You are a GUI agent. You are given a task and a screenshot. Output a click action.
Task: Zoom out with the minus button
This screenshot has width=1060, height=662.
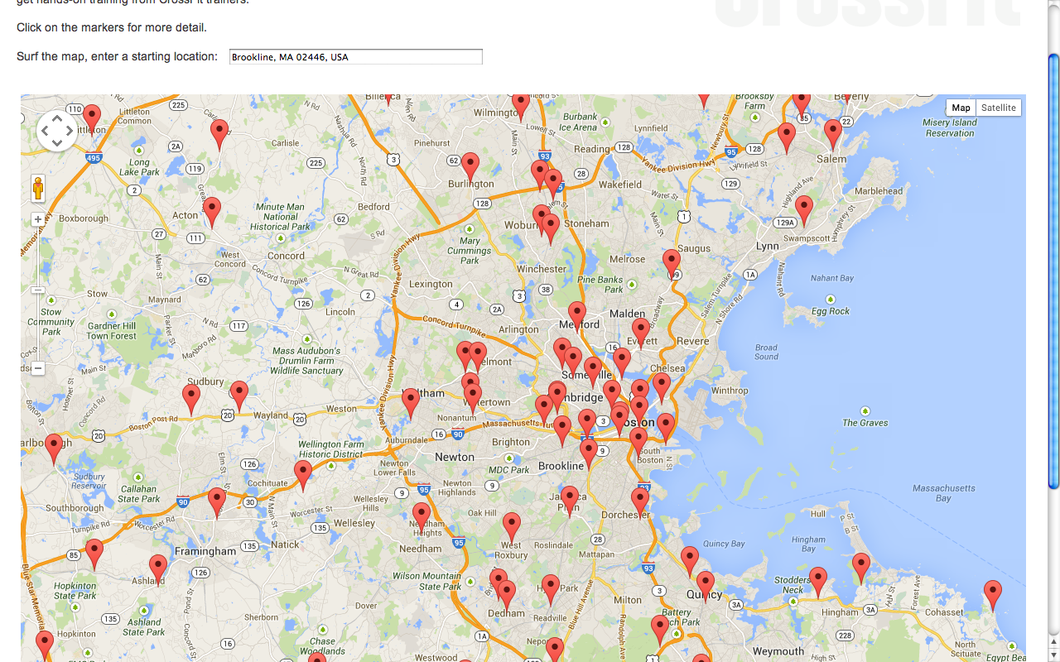[38, 368]
